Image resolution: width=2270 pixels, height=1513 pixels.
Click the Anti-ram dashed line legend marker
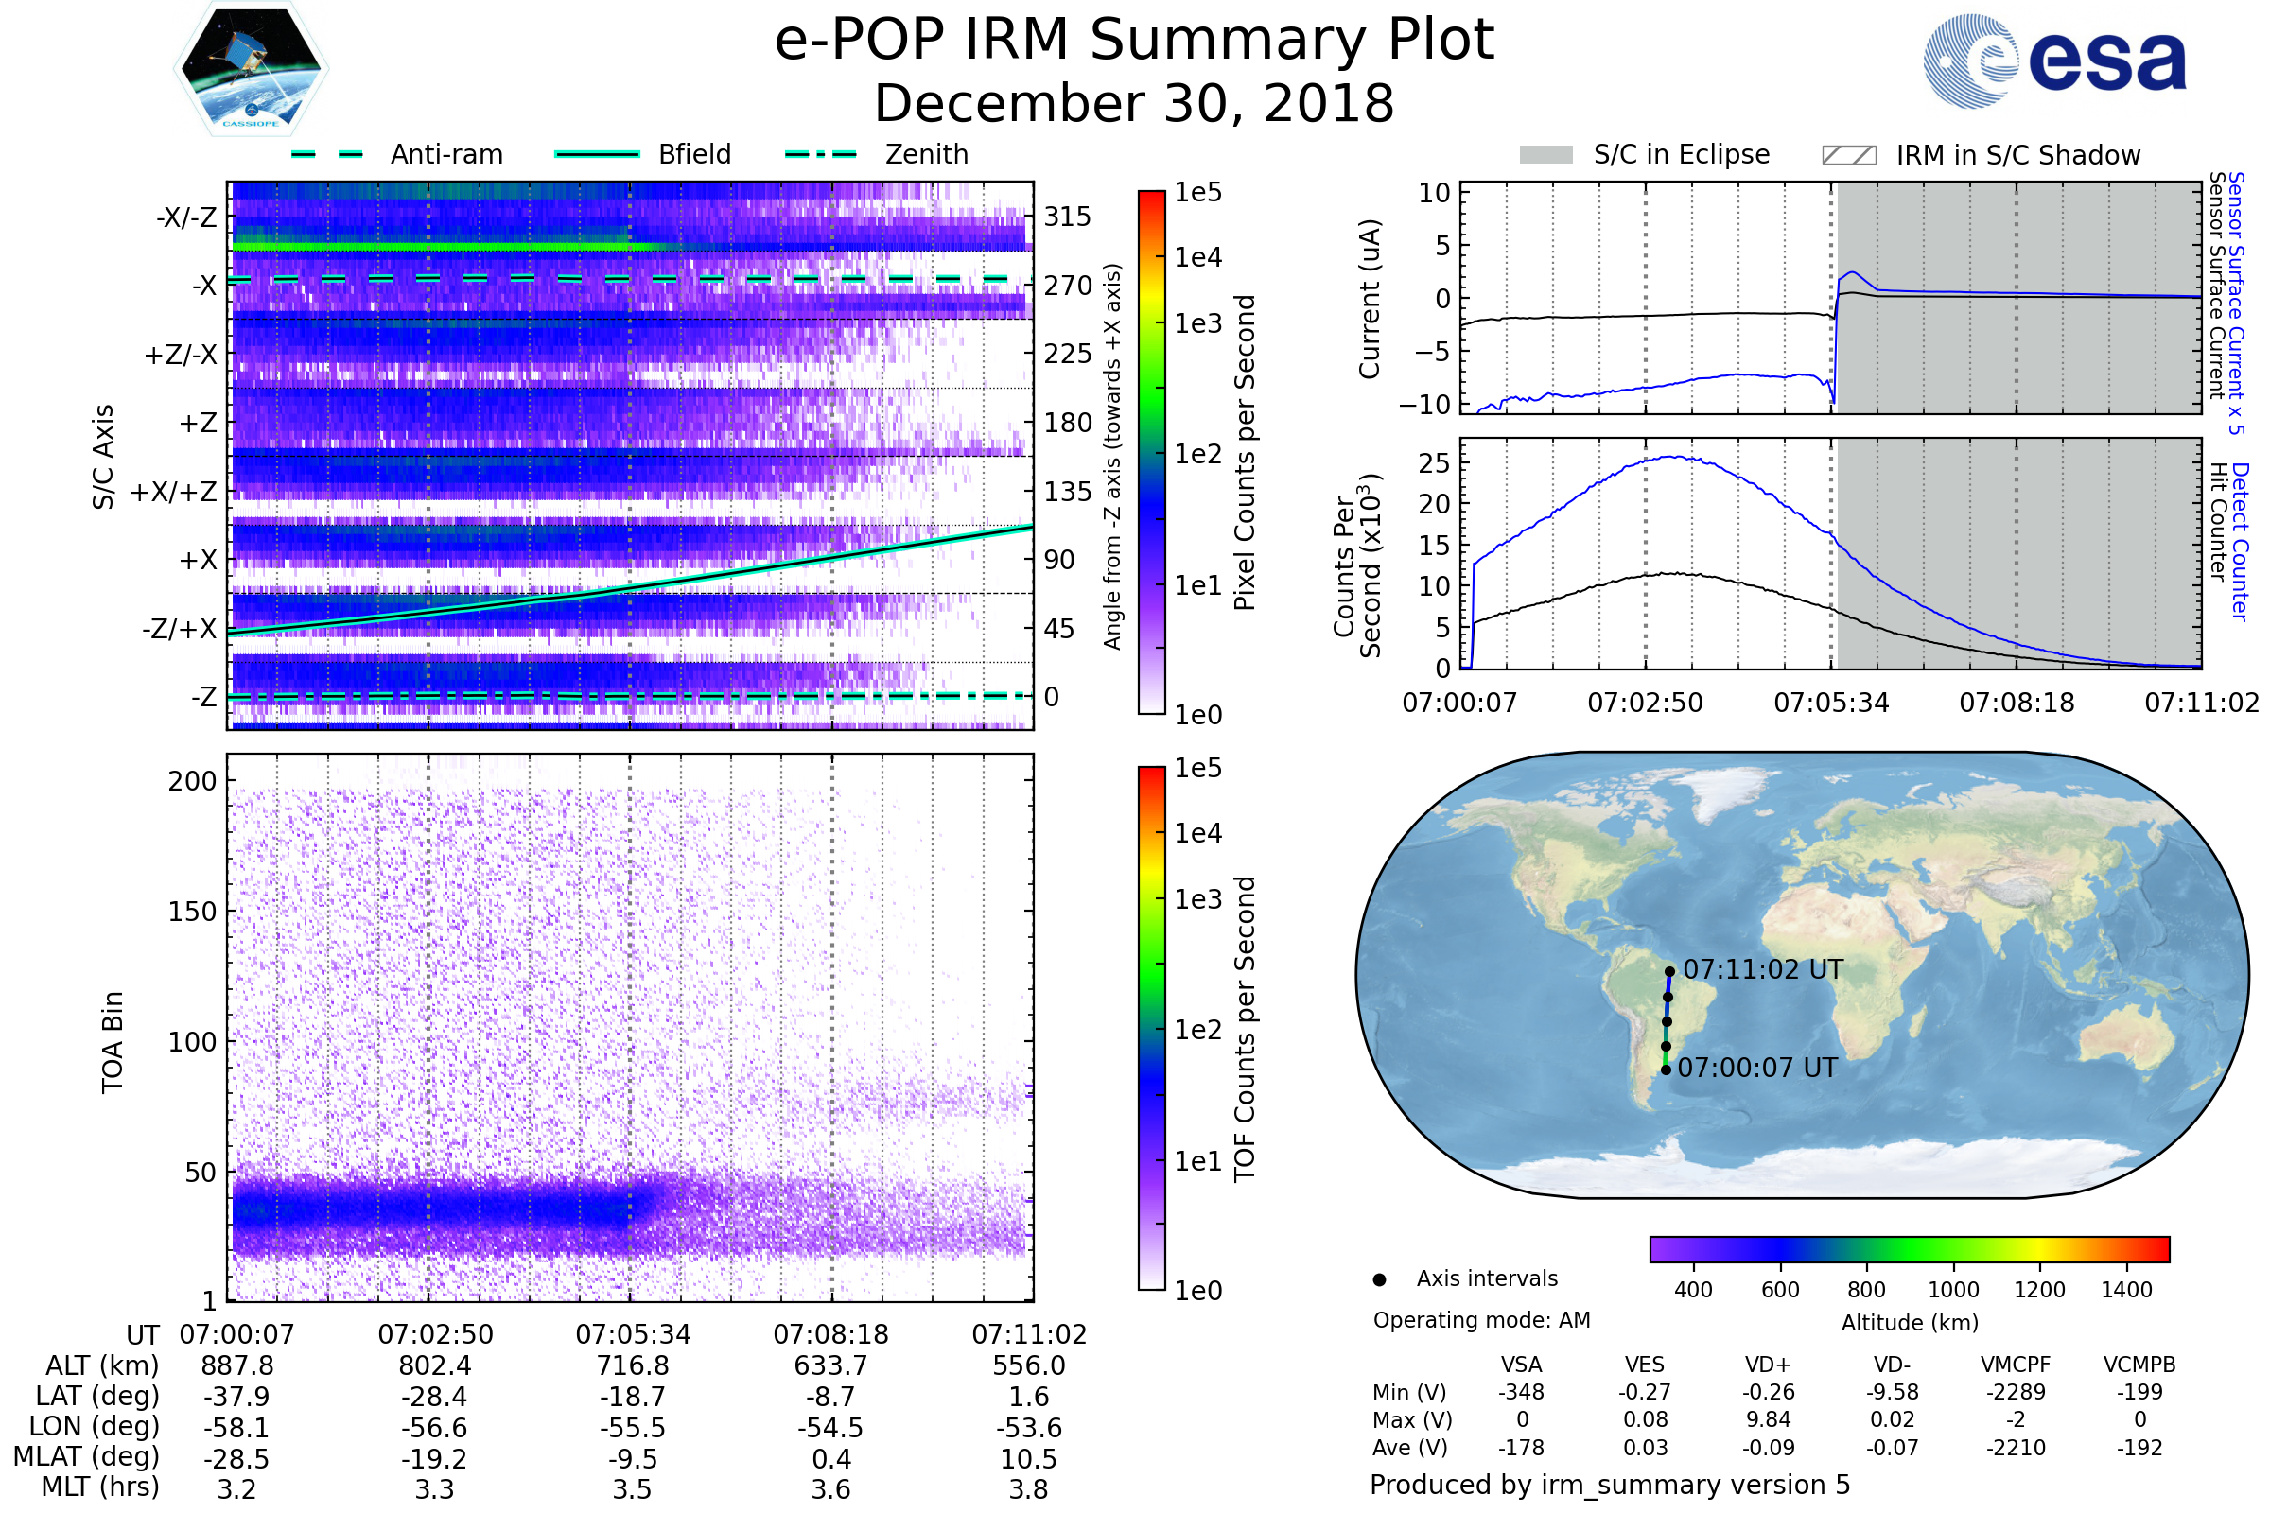pos(328,154)
